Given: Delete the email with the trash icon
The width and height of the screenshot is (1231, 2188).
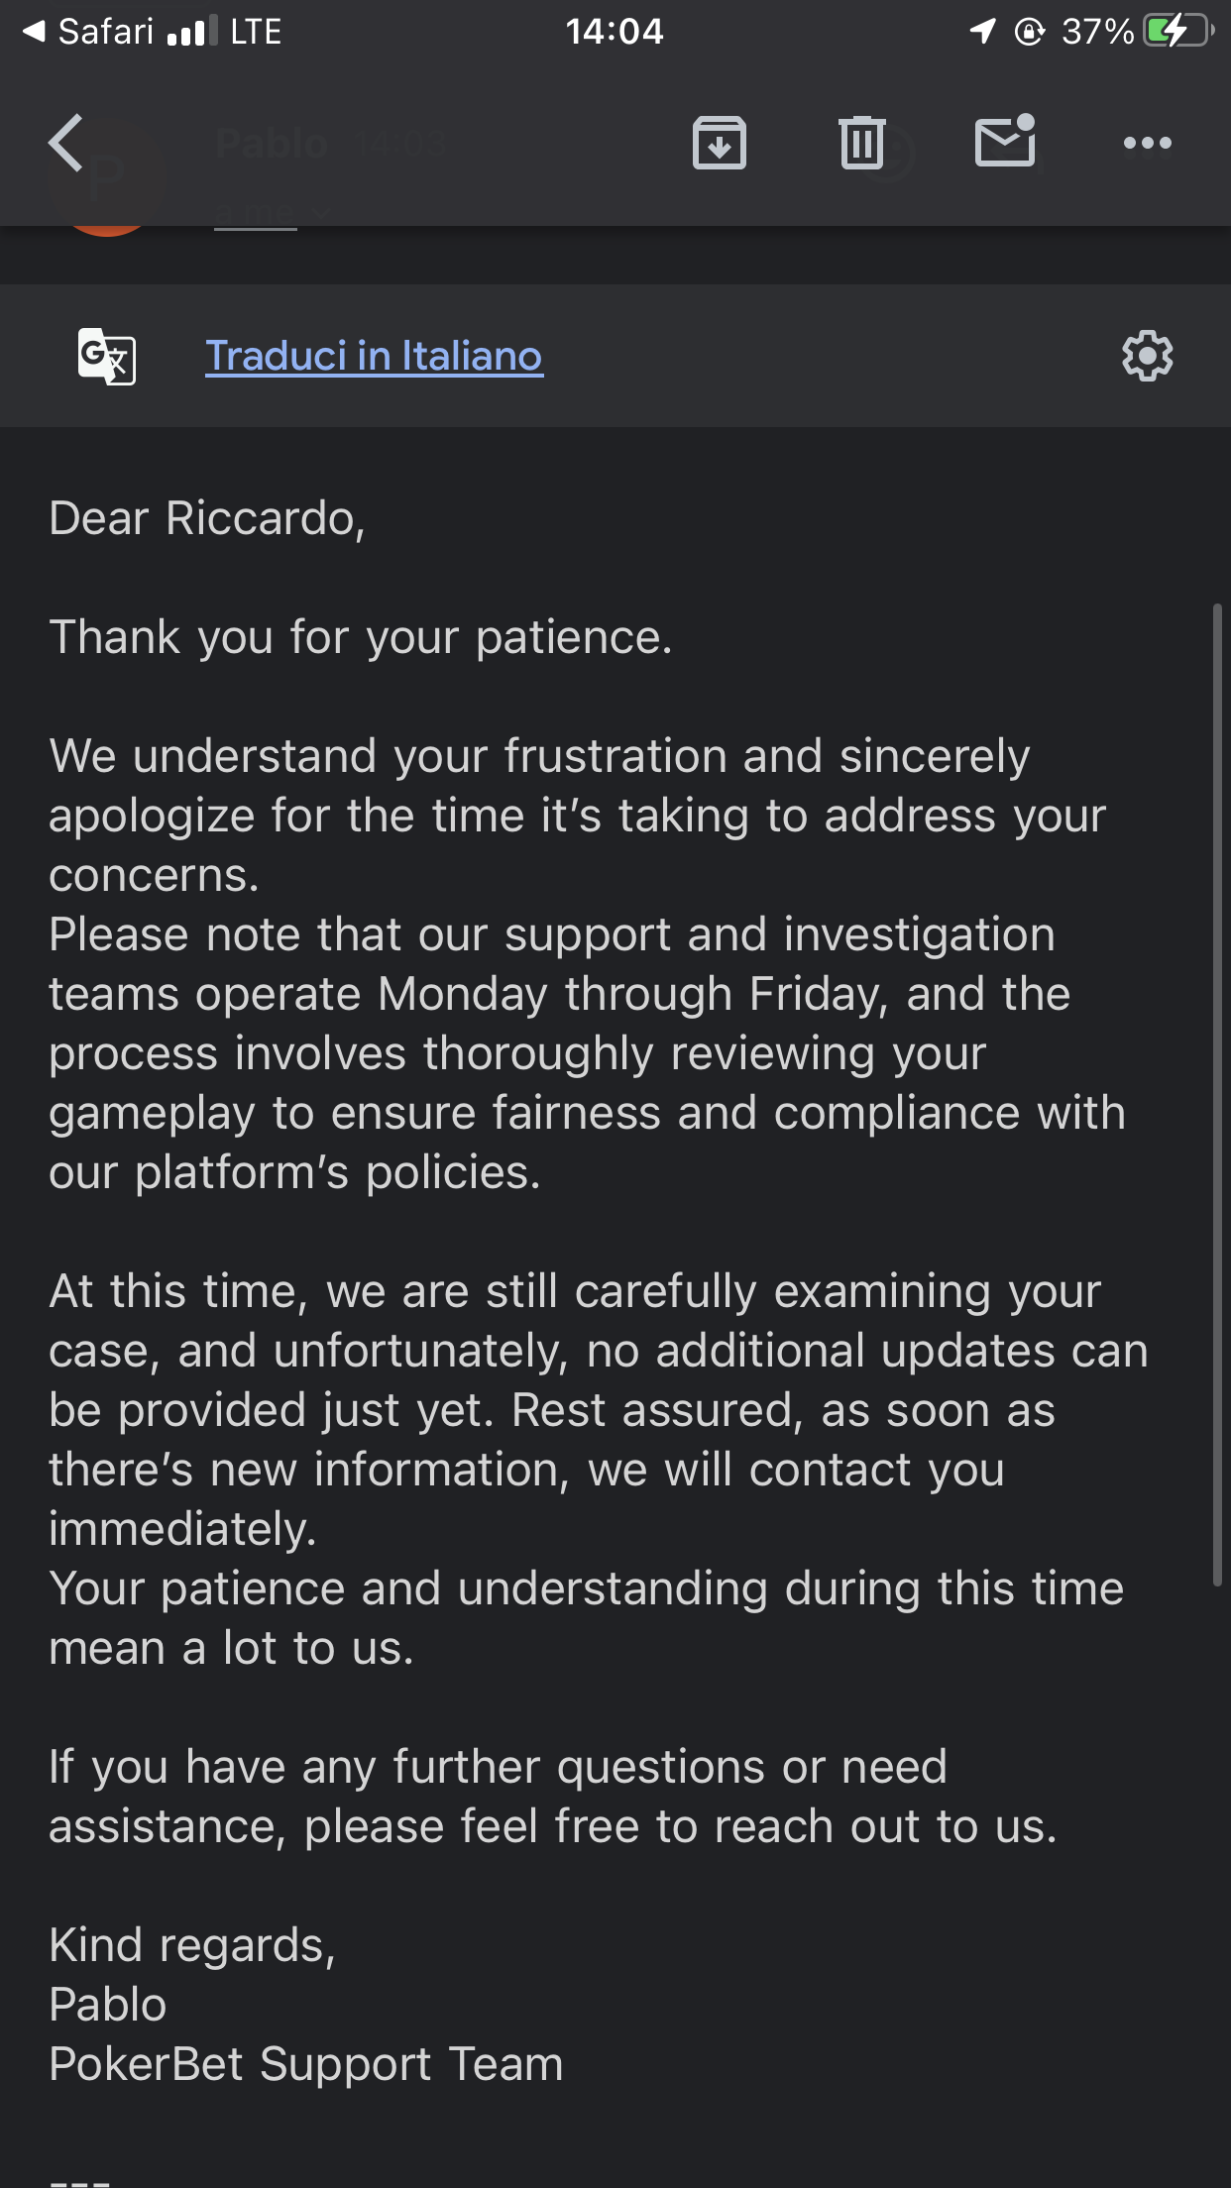Looking at the screenshot, I should click(861, 144).
